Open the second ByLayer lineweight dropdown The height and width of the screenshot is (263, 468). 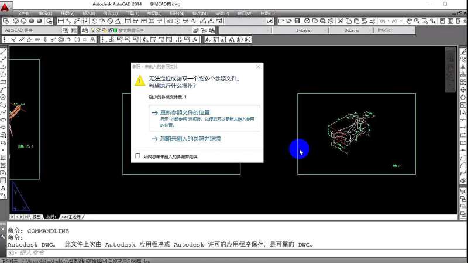pyautogui.click(x=351, y=30)
